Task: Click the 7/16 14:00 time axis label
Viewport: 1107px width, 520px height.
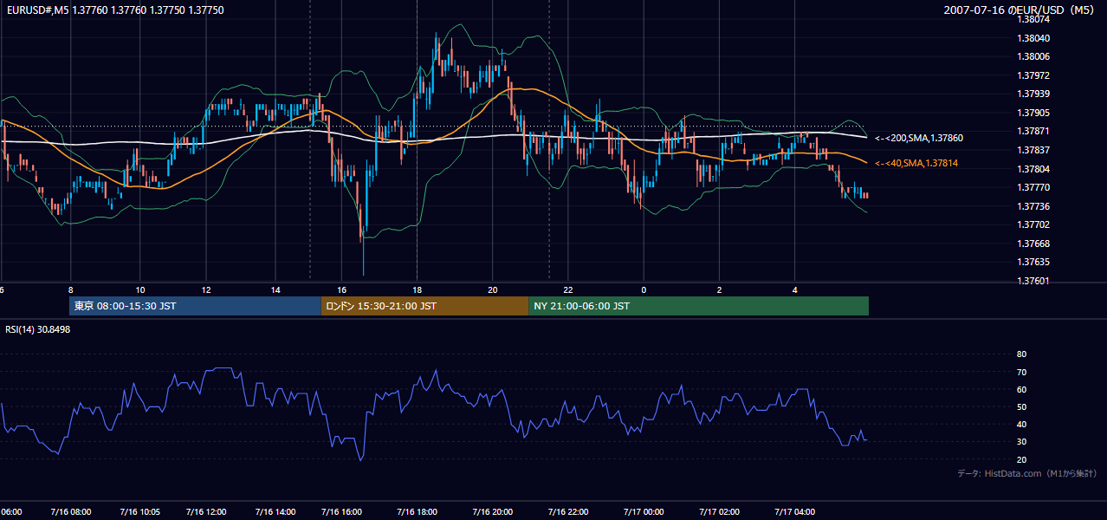Action: (x=275, y=512)
